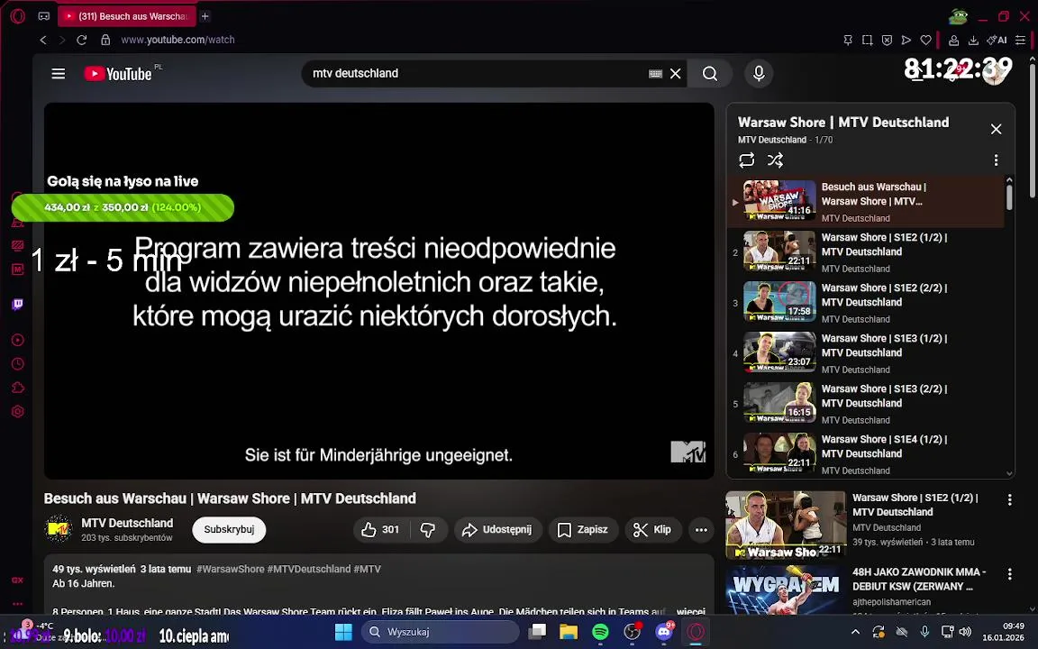Open the Opera flow send icon
The width and height of the screenshot is (1038, 649).
(906, 41)
